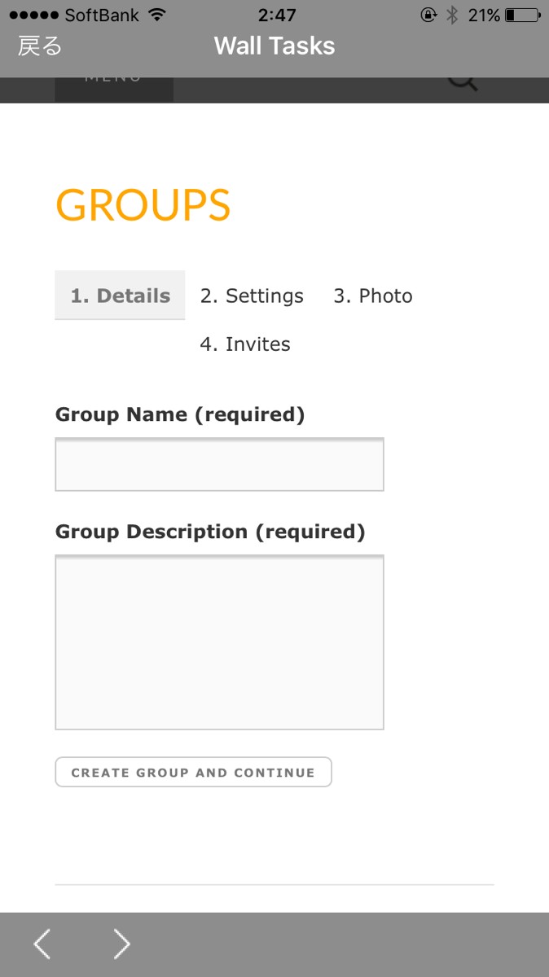Open the 3. Photo tab
Screen dimensions: 549x977
pyautogui.click(x=373, y=296)
